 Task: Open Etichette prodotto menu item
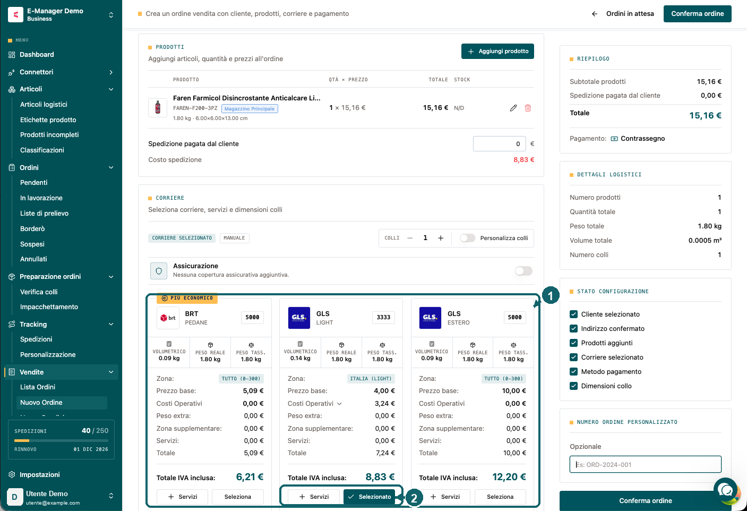[x=48, y=120]
